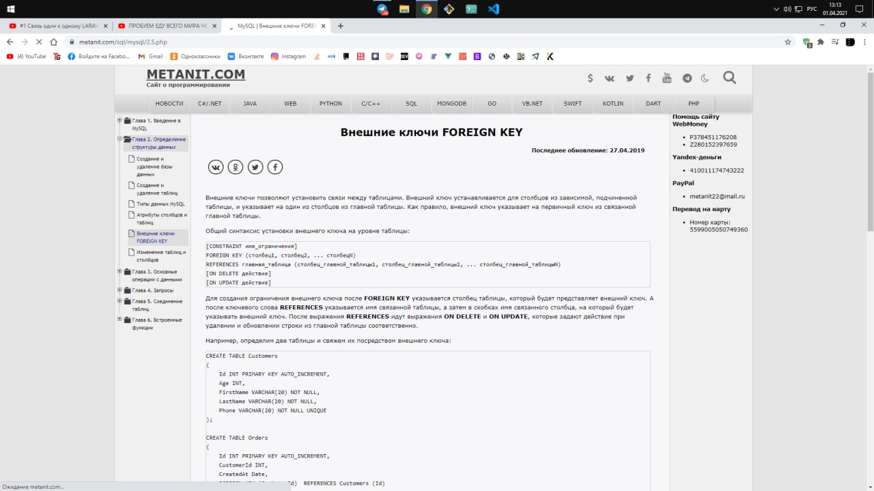Viewport: 874px width, 491px height.
Task: Open the Войдите на Facebook bookmark
Action: (98, 57)
